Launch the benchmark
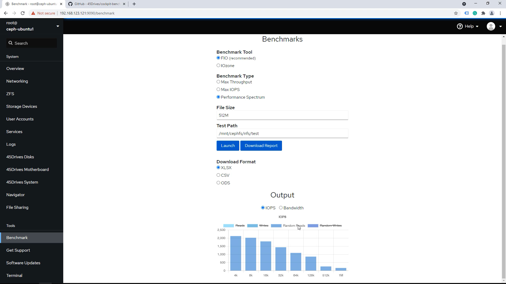Viewport: 506px width, 284px height. click(x=228, y=146)
